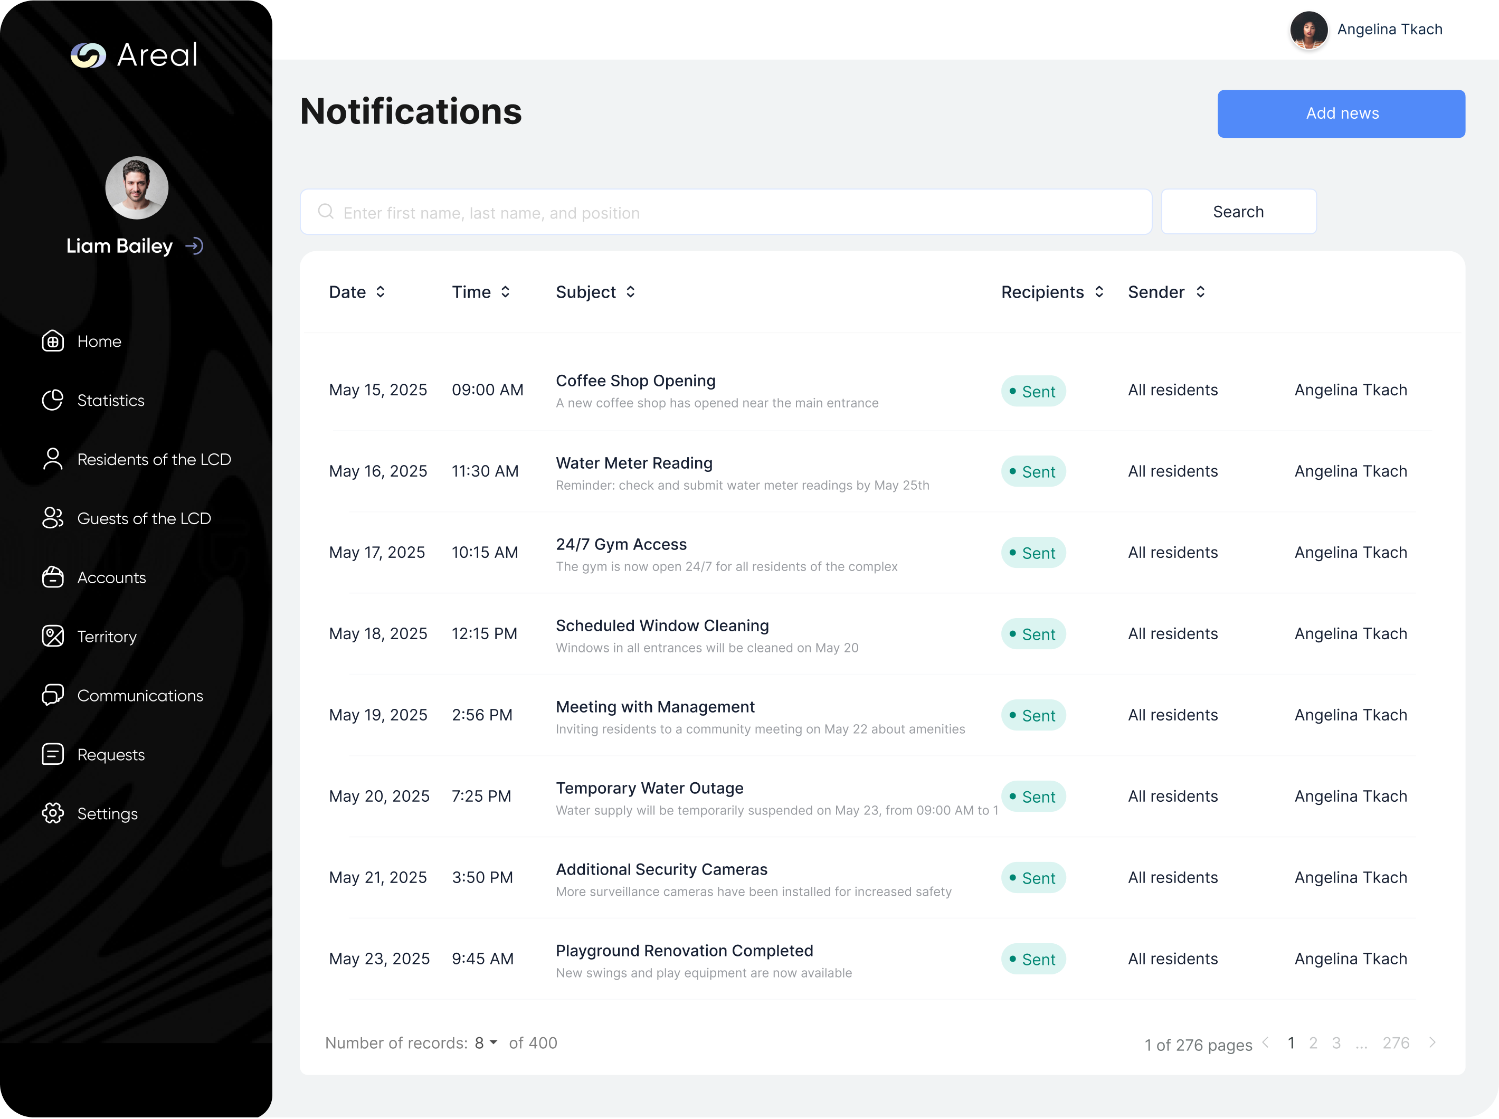Click the Territory map icon
The image size is (1499, 1119).
(x=53, y=636)
